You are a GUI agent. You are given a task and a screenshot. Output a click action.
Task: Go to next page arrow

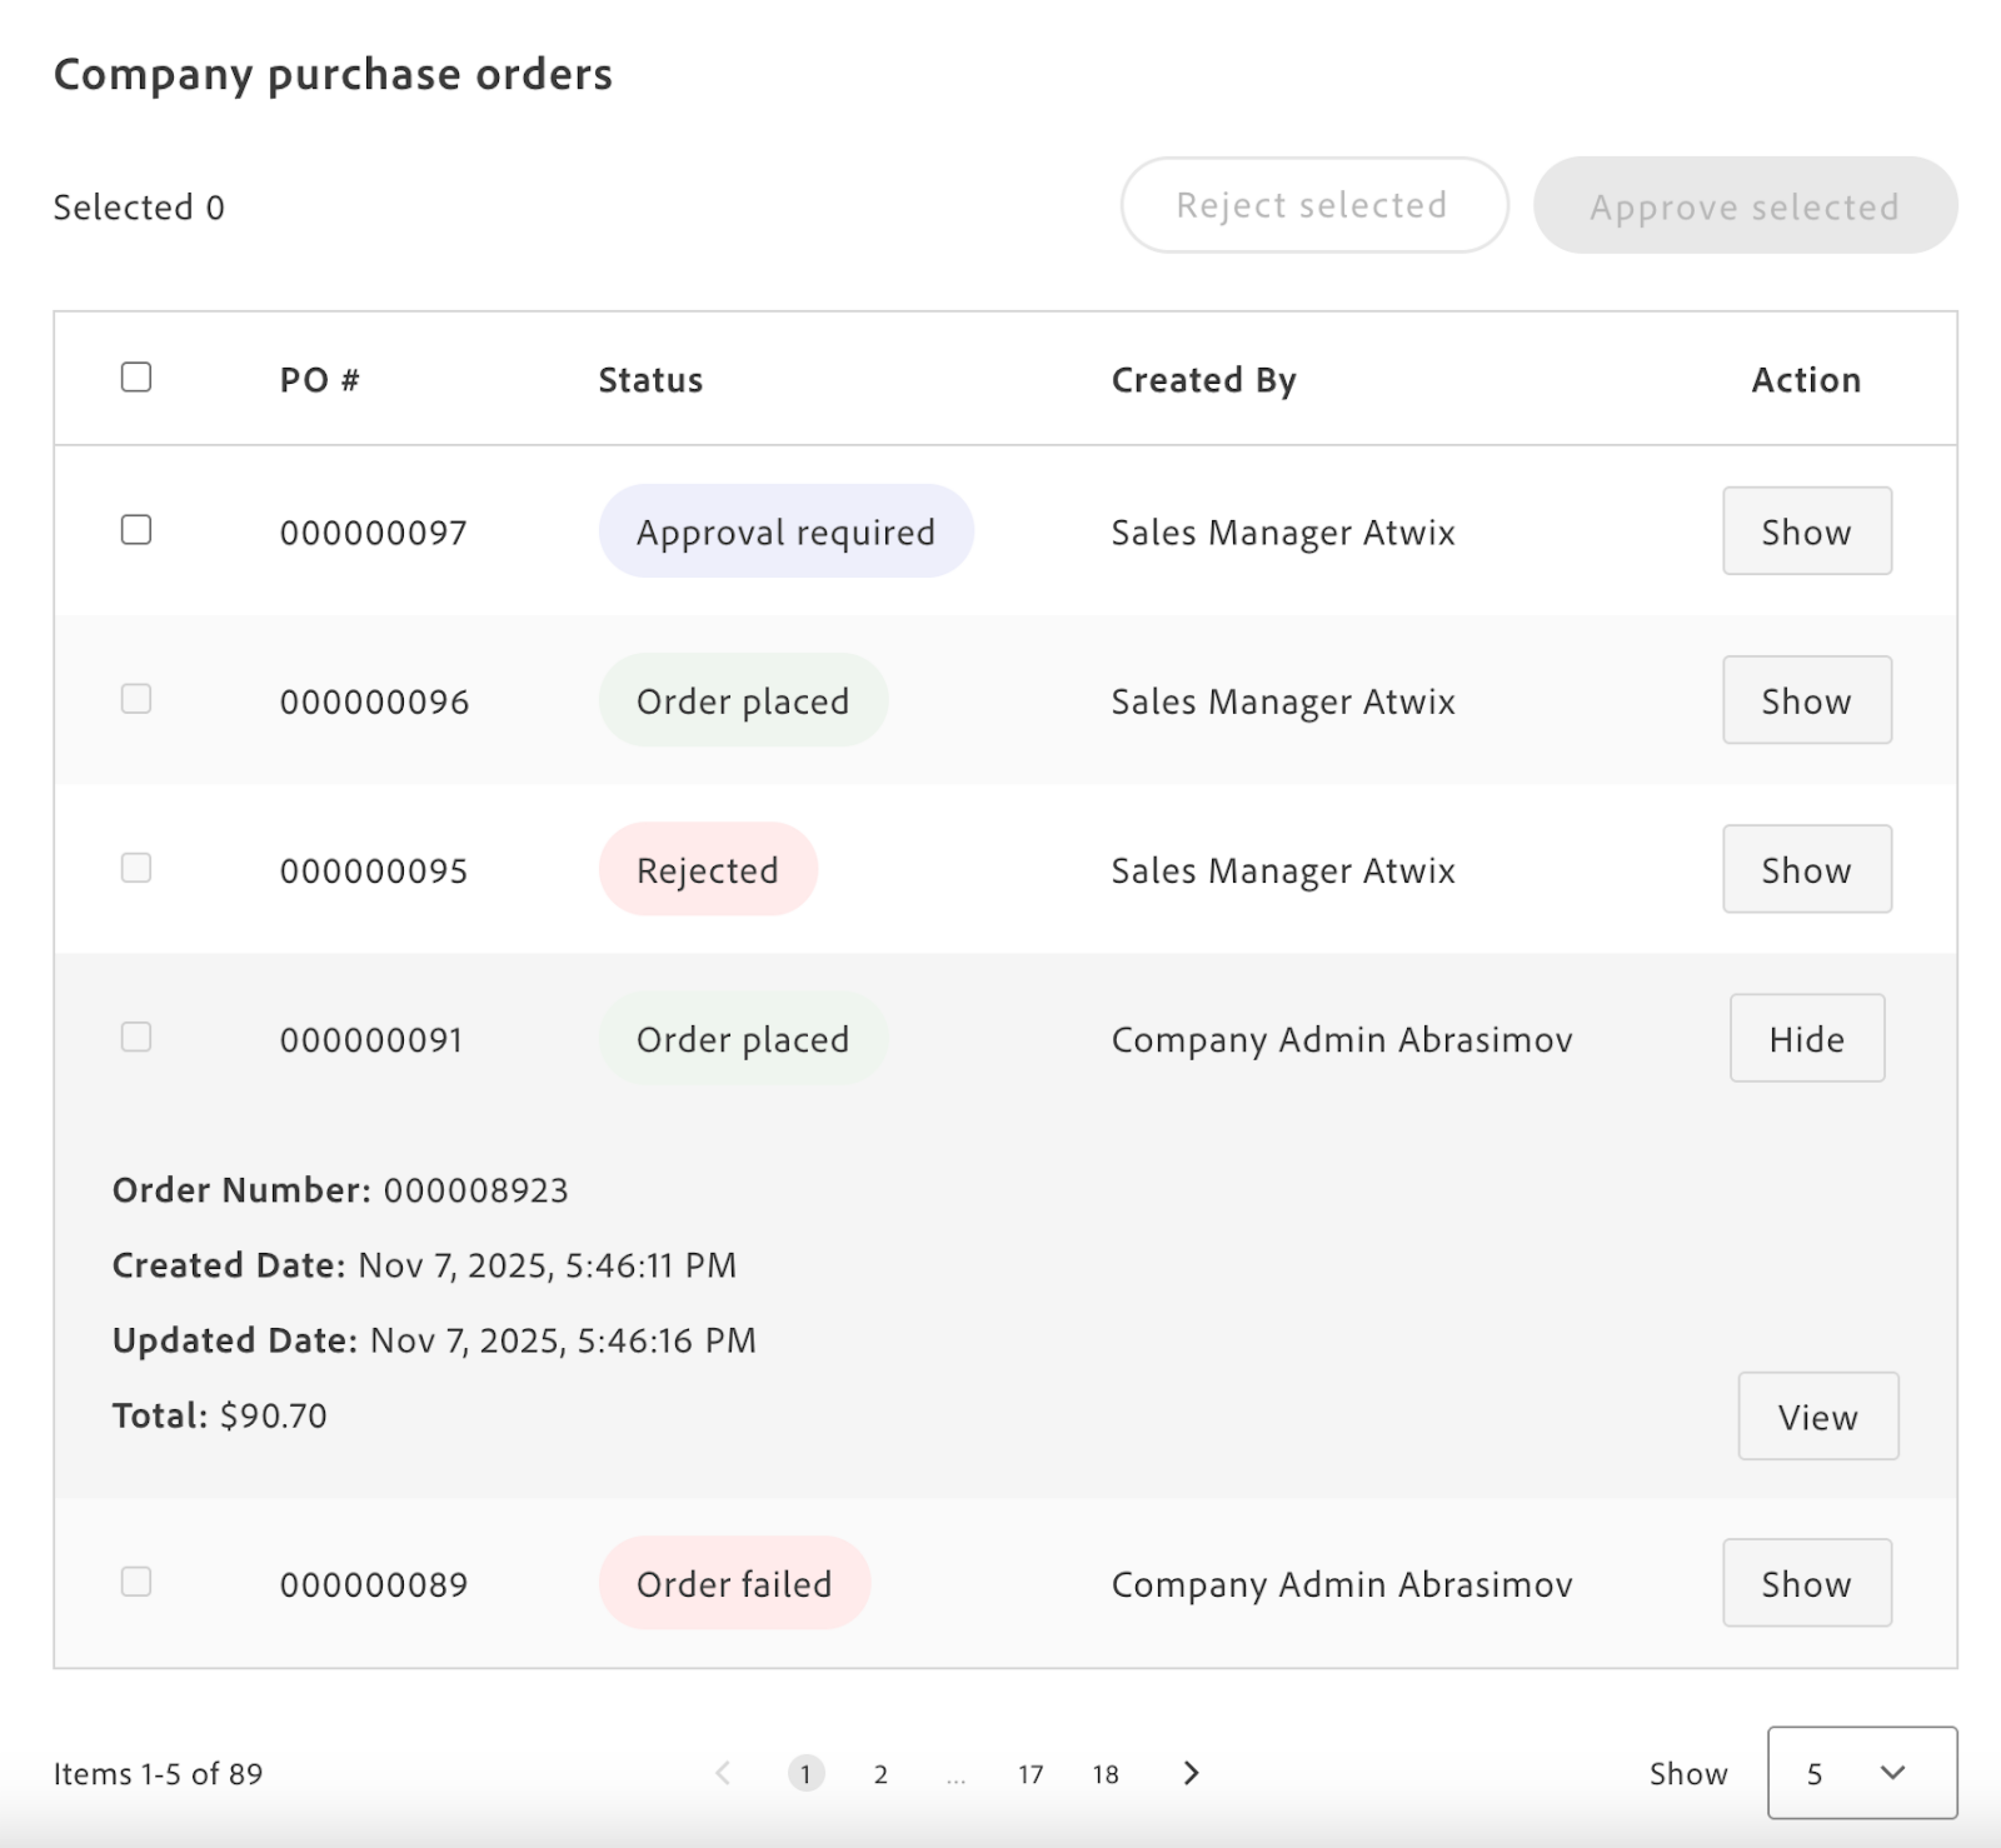[1190, 1773]
